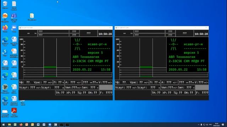Image resolution: width=227 pixels, height=127 pixels.
Task: Click the ТМ: ?? value in left window
Action: [x=60, y=93]
